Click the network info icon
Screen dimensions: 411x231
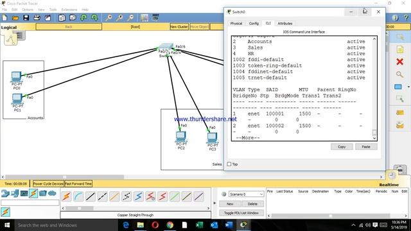coord(396,17)
